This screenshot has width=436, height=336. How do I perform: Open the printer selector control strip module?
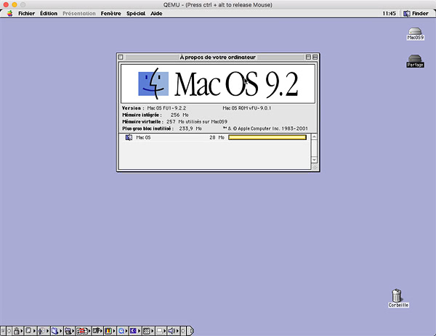161,331
